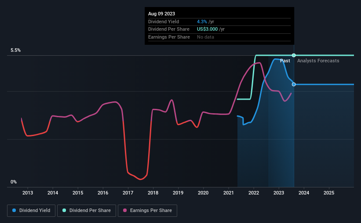Click the pink Earnings Per Share legend dot

coord(125,210)
